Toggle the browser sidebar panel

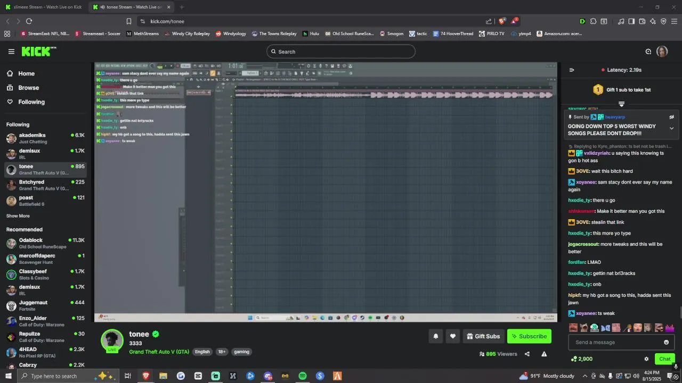(x=631, y=21)
